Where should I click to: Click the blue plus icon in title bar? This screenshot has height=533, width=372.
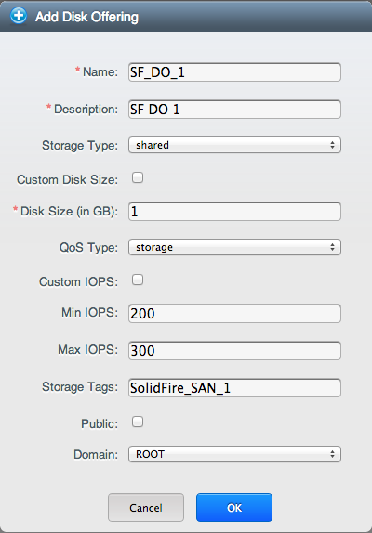19,16
